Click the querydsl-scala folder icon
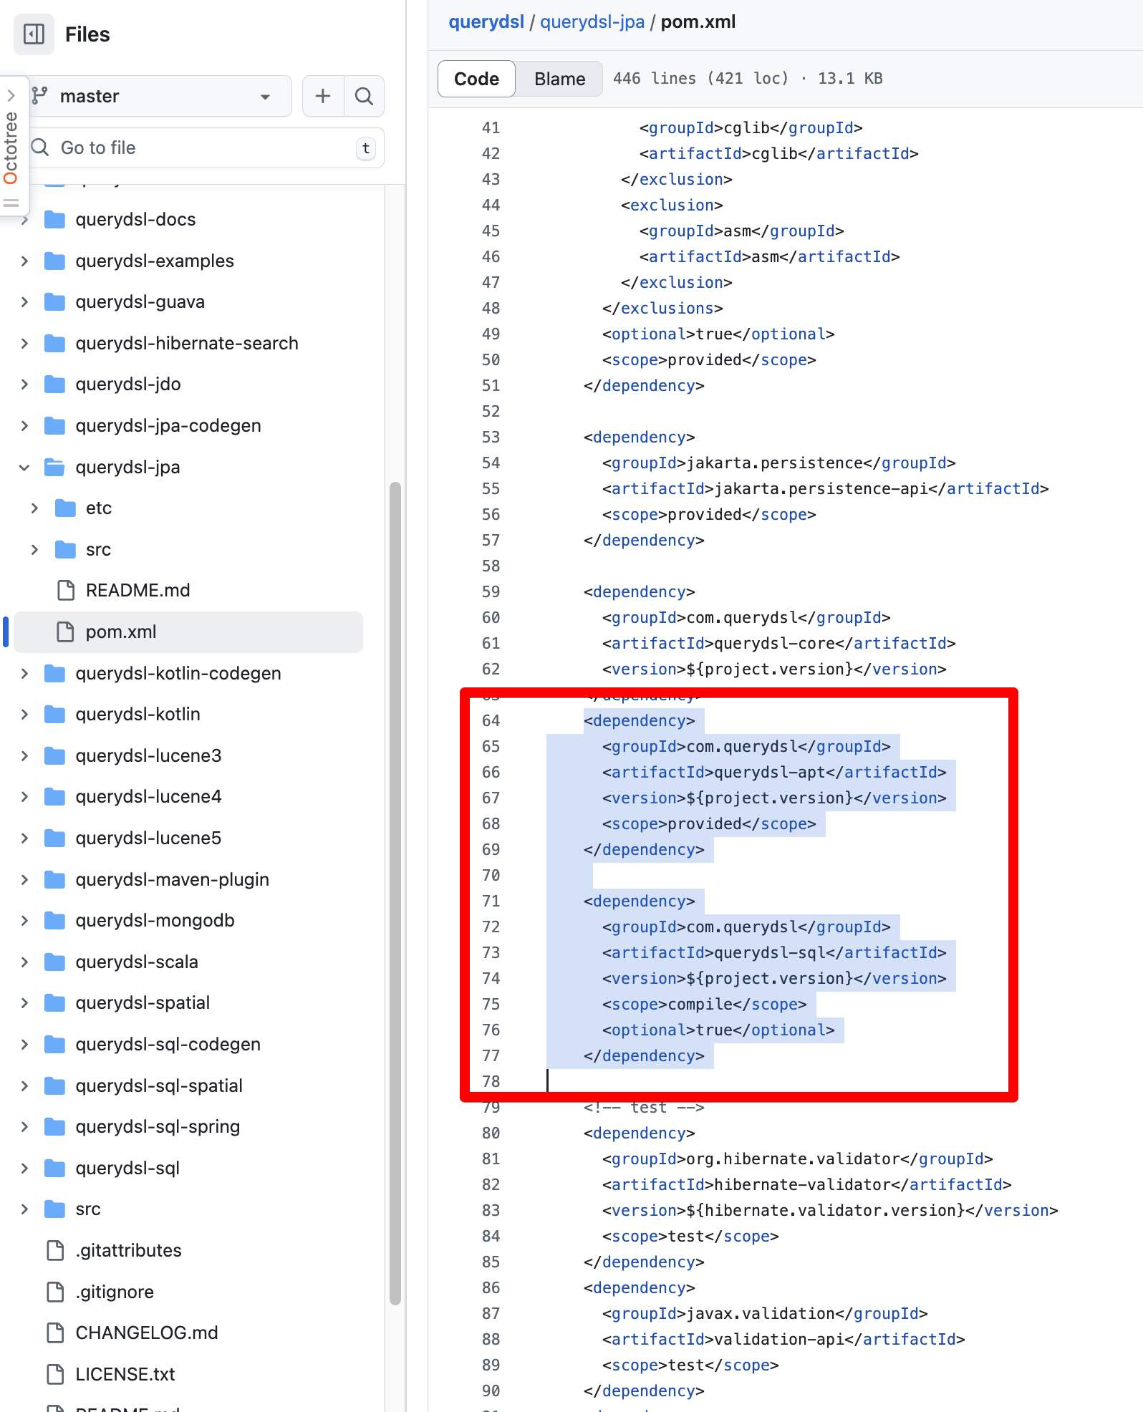 (54, 962)
